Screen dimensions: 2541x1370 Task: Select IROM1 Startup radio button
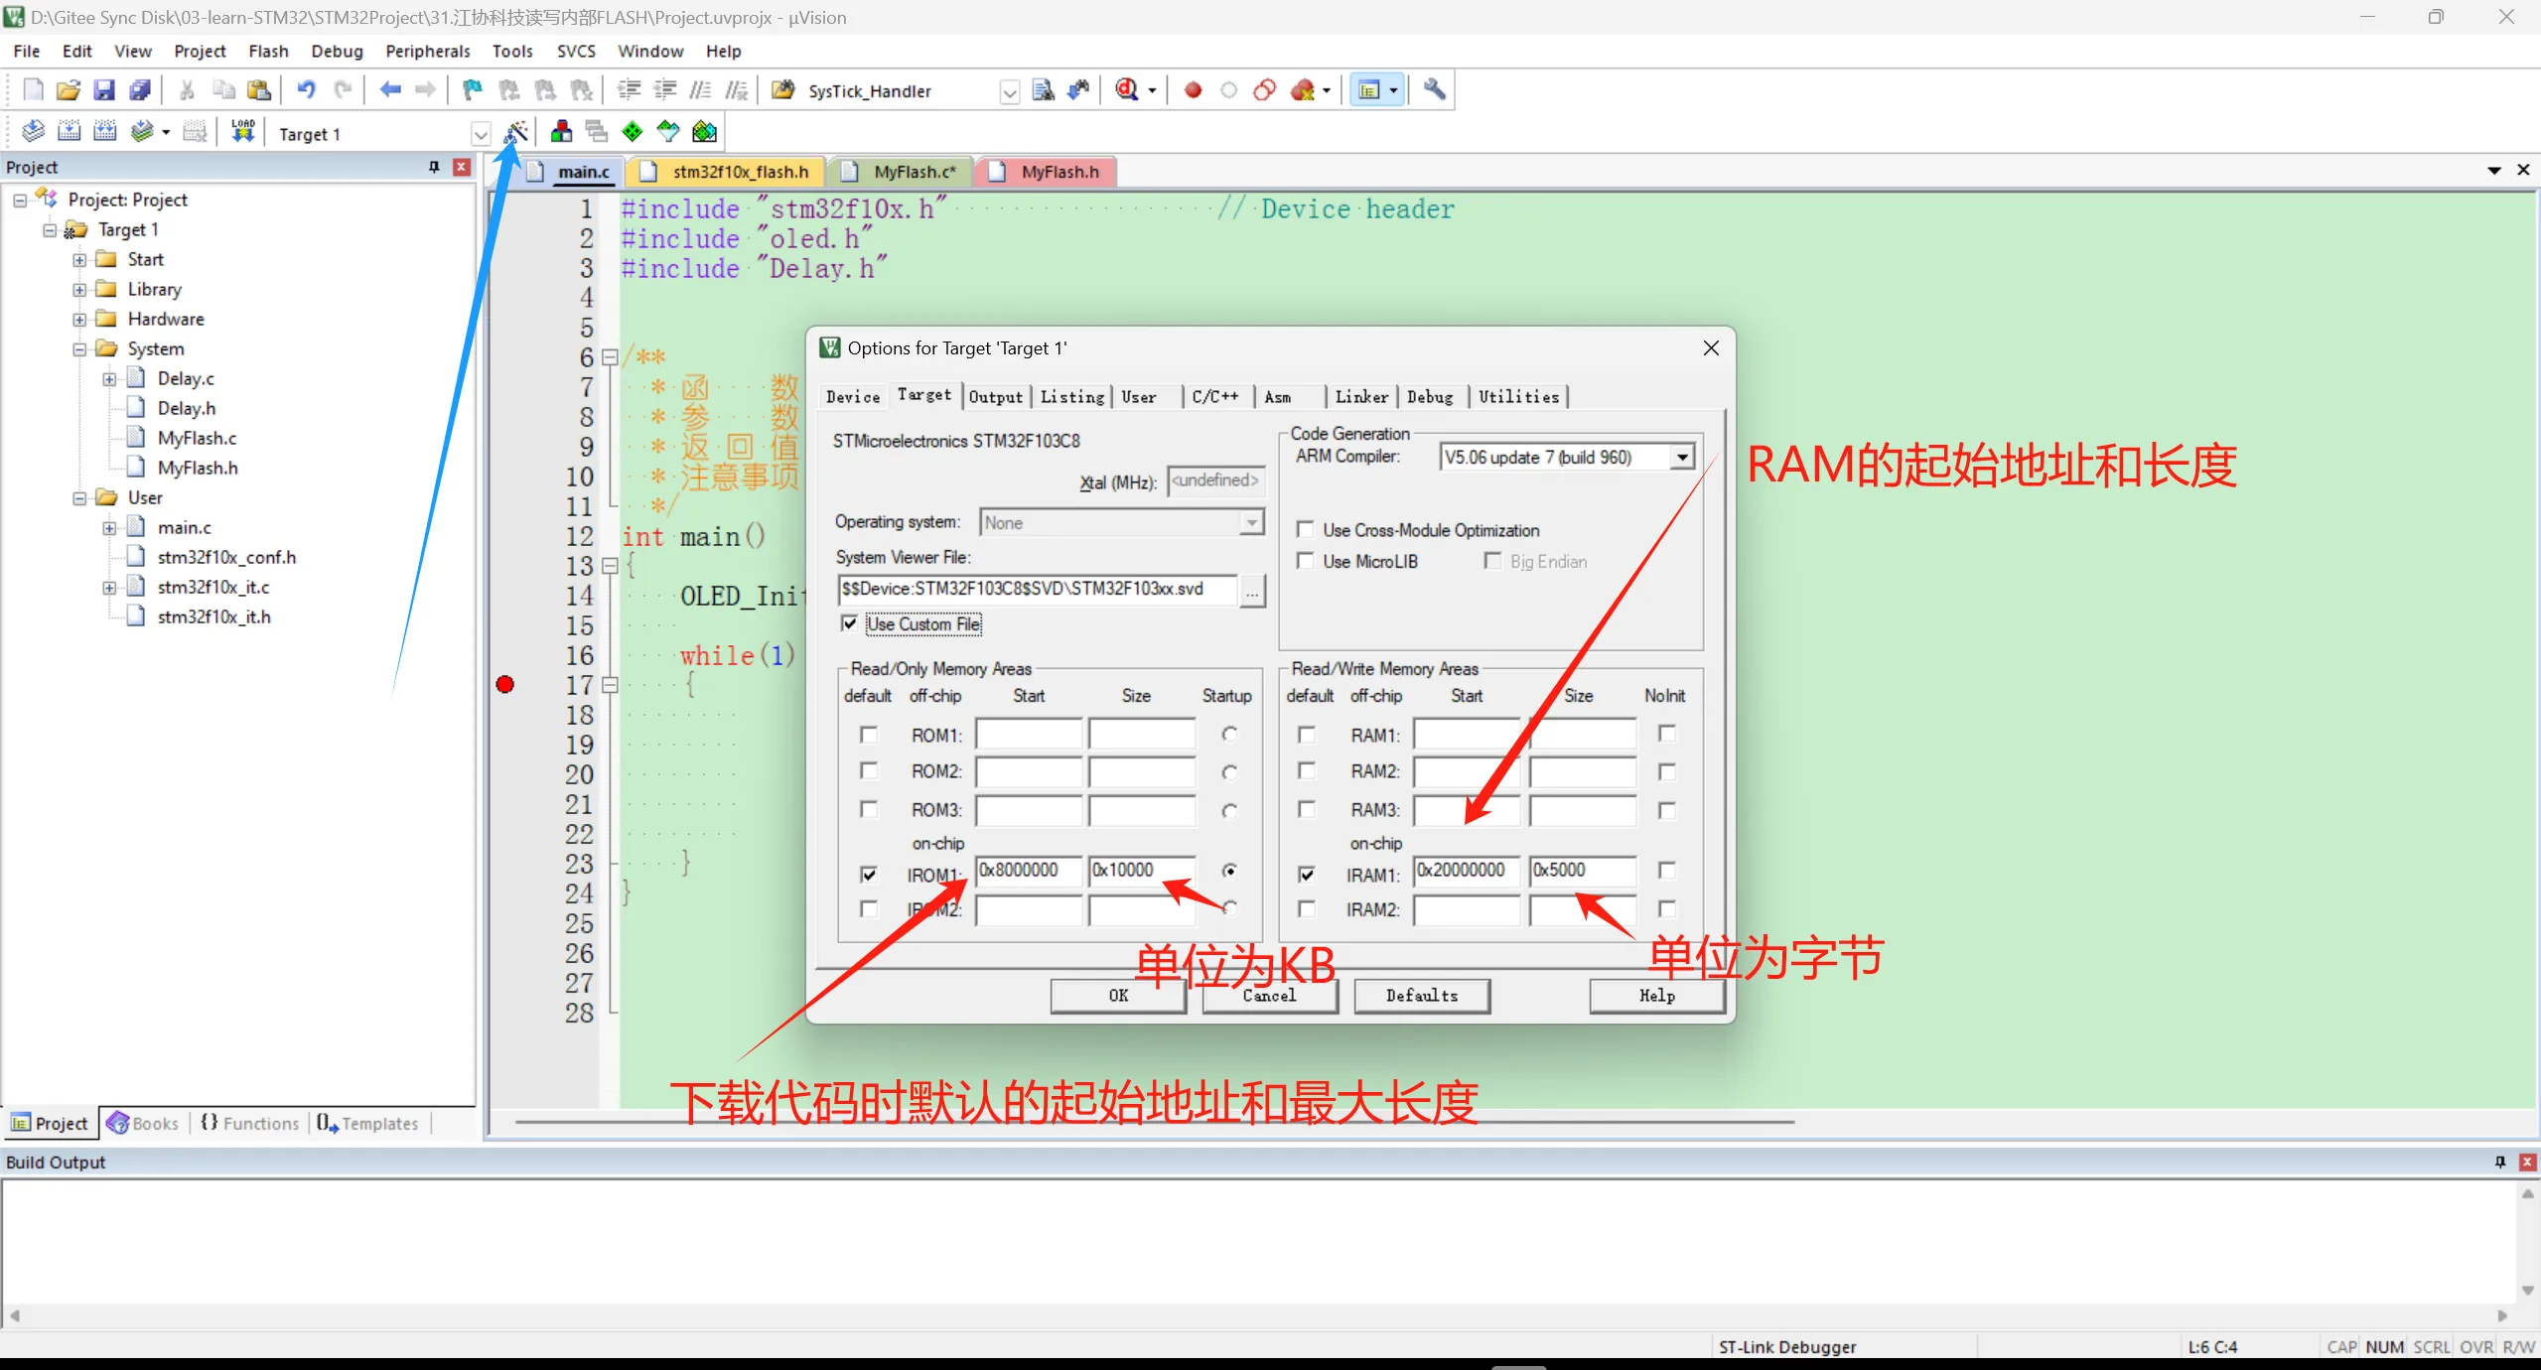(x=1229, y=871)
